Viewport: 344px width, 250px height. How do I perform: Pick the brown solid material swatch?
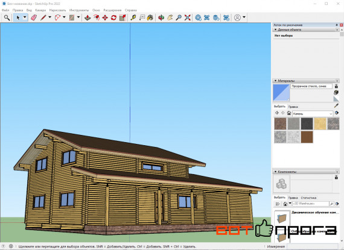(307, 137)
